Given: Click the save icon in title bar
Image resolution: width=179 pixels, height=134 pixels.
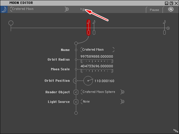Looking at the screenshot, I should [x=166, y=3].
